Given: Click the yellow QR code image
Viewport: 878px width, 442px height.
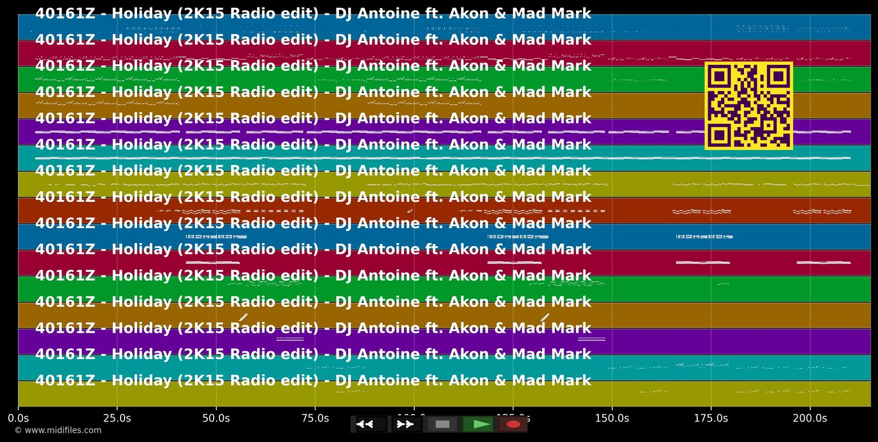Looking at the screenshot, I should click(749, 106).
